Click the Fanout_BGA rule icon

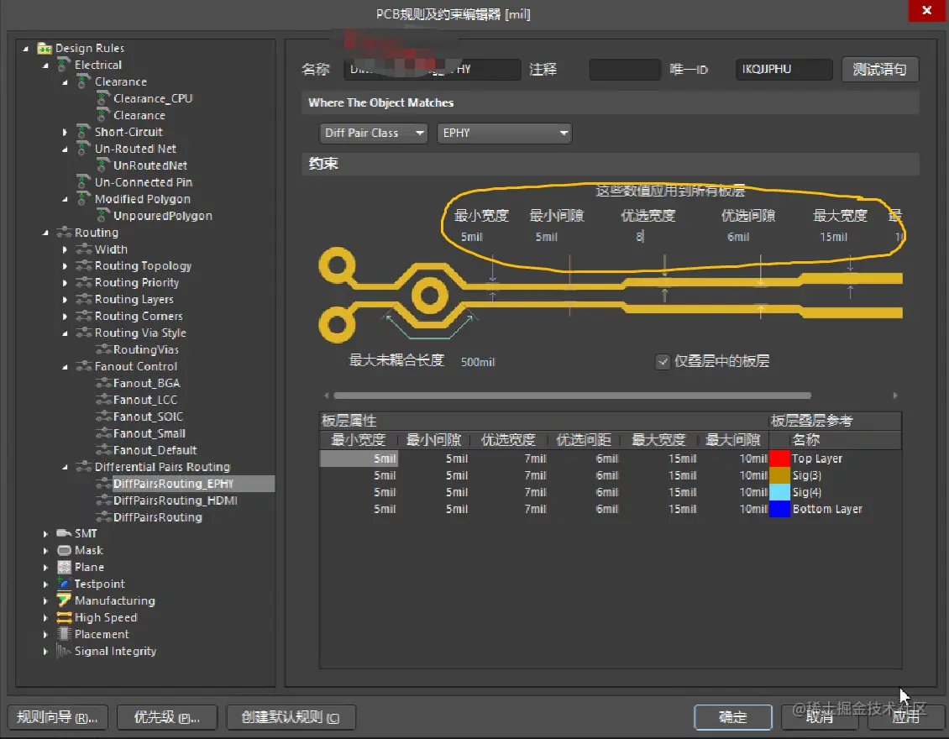click(103, 383)
